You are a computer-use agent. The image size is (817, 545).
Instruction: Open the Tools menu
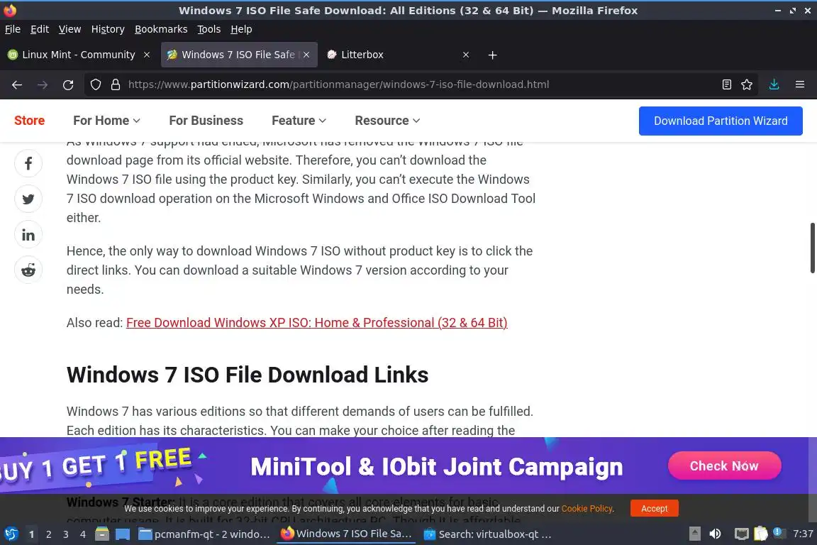click(x=209, y=29)
